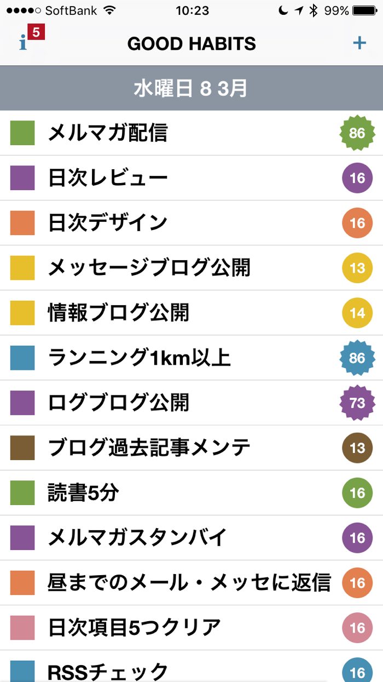
Task: Tap the pink 16 badge for 日次項目5つクリア
Action: point(357,628)
